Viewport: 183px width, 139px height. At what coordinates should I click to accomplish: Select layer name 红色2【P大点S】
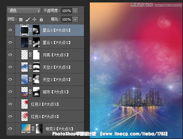[x=45, y=104]
